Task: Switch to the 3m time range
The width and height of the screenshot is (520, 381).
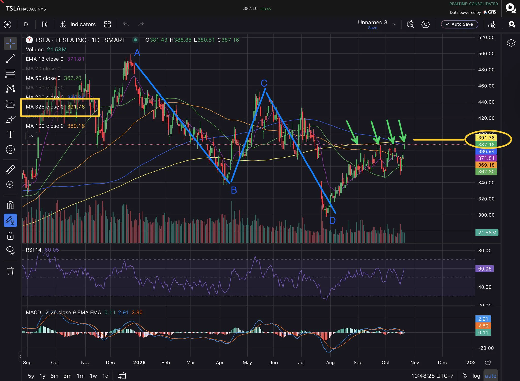Action: [x=67, y=376]
